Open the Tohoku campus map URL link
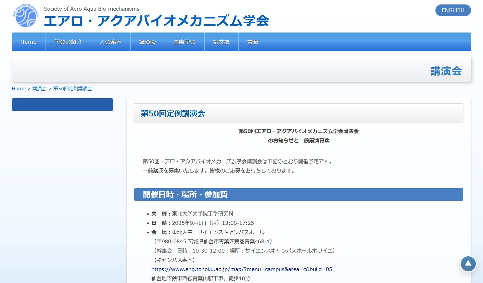Image resolution: width=483 pixels, height=283 pixels. pyautogui.click(x=241, y=269)
